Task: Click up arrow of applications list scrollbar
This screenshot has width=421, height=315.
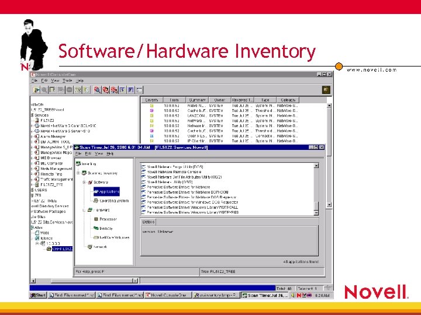Action: click(x=316, y=166)
